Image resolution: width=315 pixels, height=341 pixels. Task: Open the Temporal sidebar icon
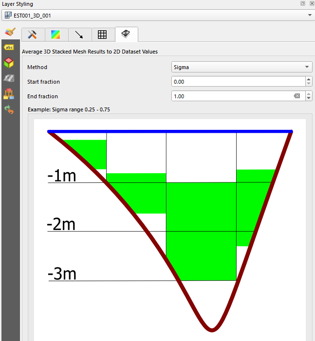coord(9,94)
